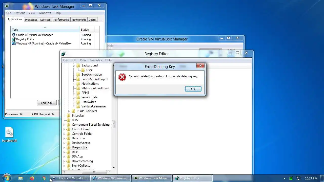Switch to Windows Task Manager taskbar button
324x182 pixels.
(152, 178)
